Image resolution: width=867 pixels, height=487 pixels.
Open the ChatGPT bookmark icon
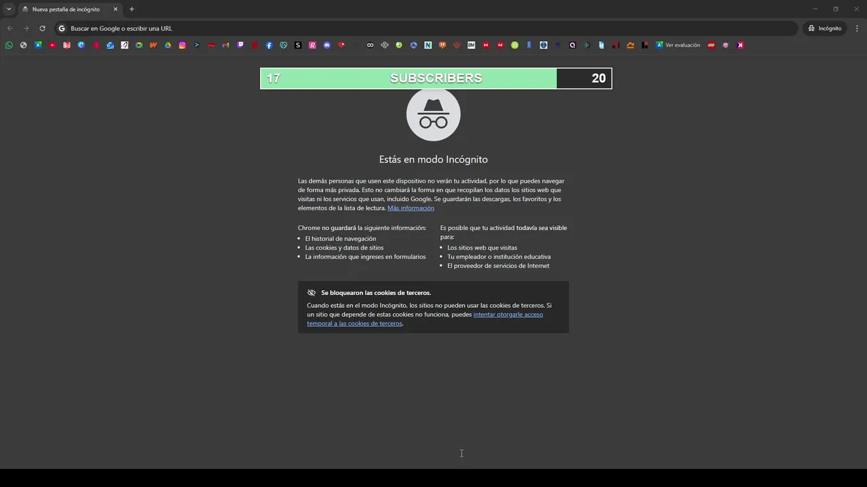(x=385, y=45)
